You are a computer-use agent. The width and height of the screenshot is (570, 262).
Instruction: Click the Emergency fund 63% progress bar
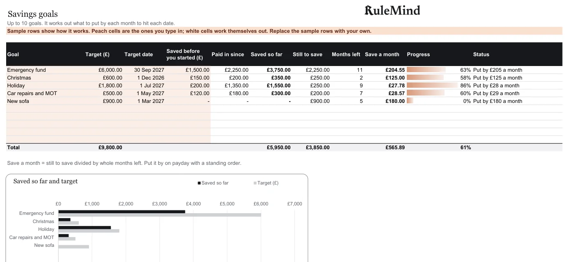pos(426,70)
